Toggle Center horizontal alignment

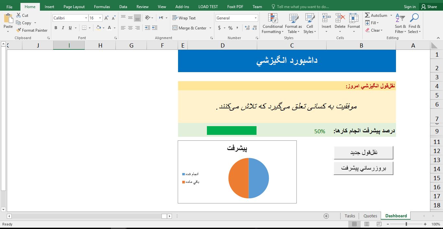pos(130,28)
